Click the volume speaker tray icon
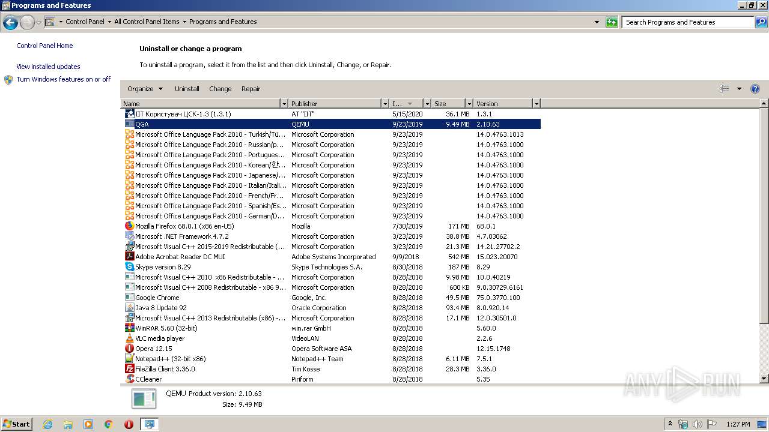769x432 pixels. tap(698, 424)
